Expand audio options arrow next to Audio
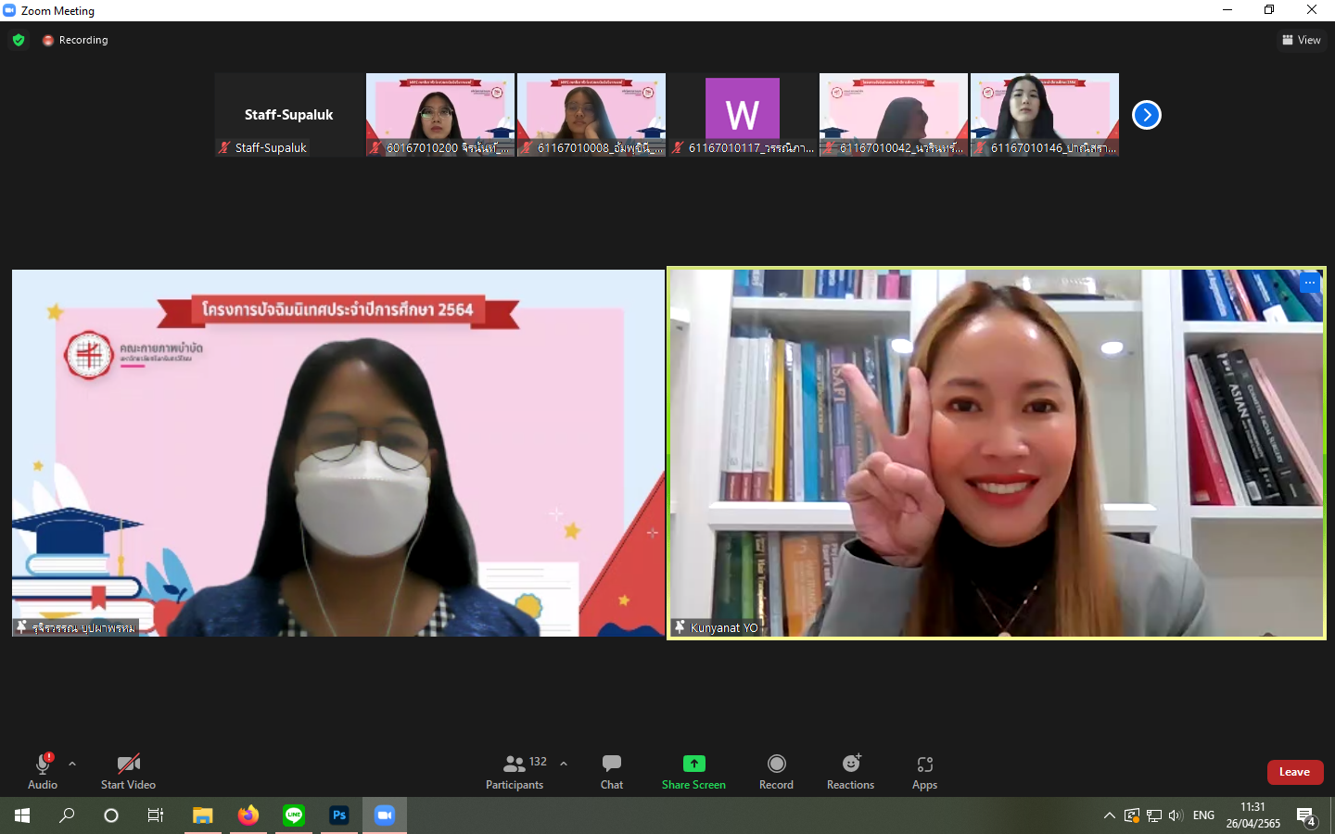 (x=72, y=764)
